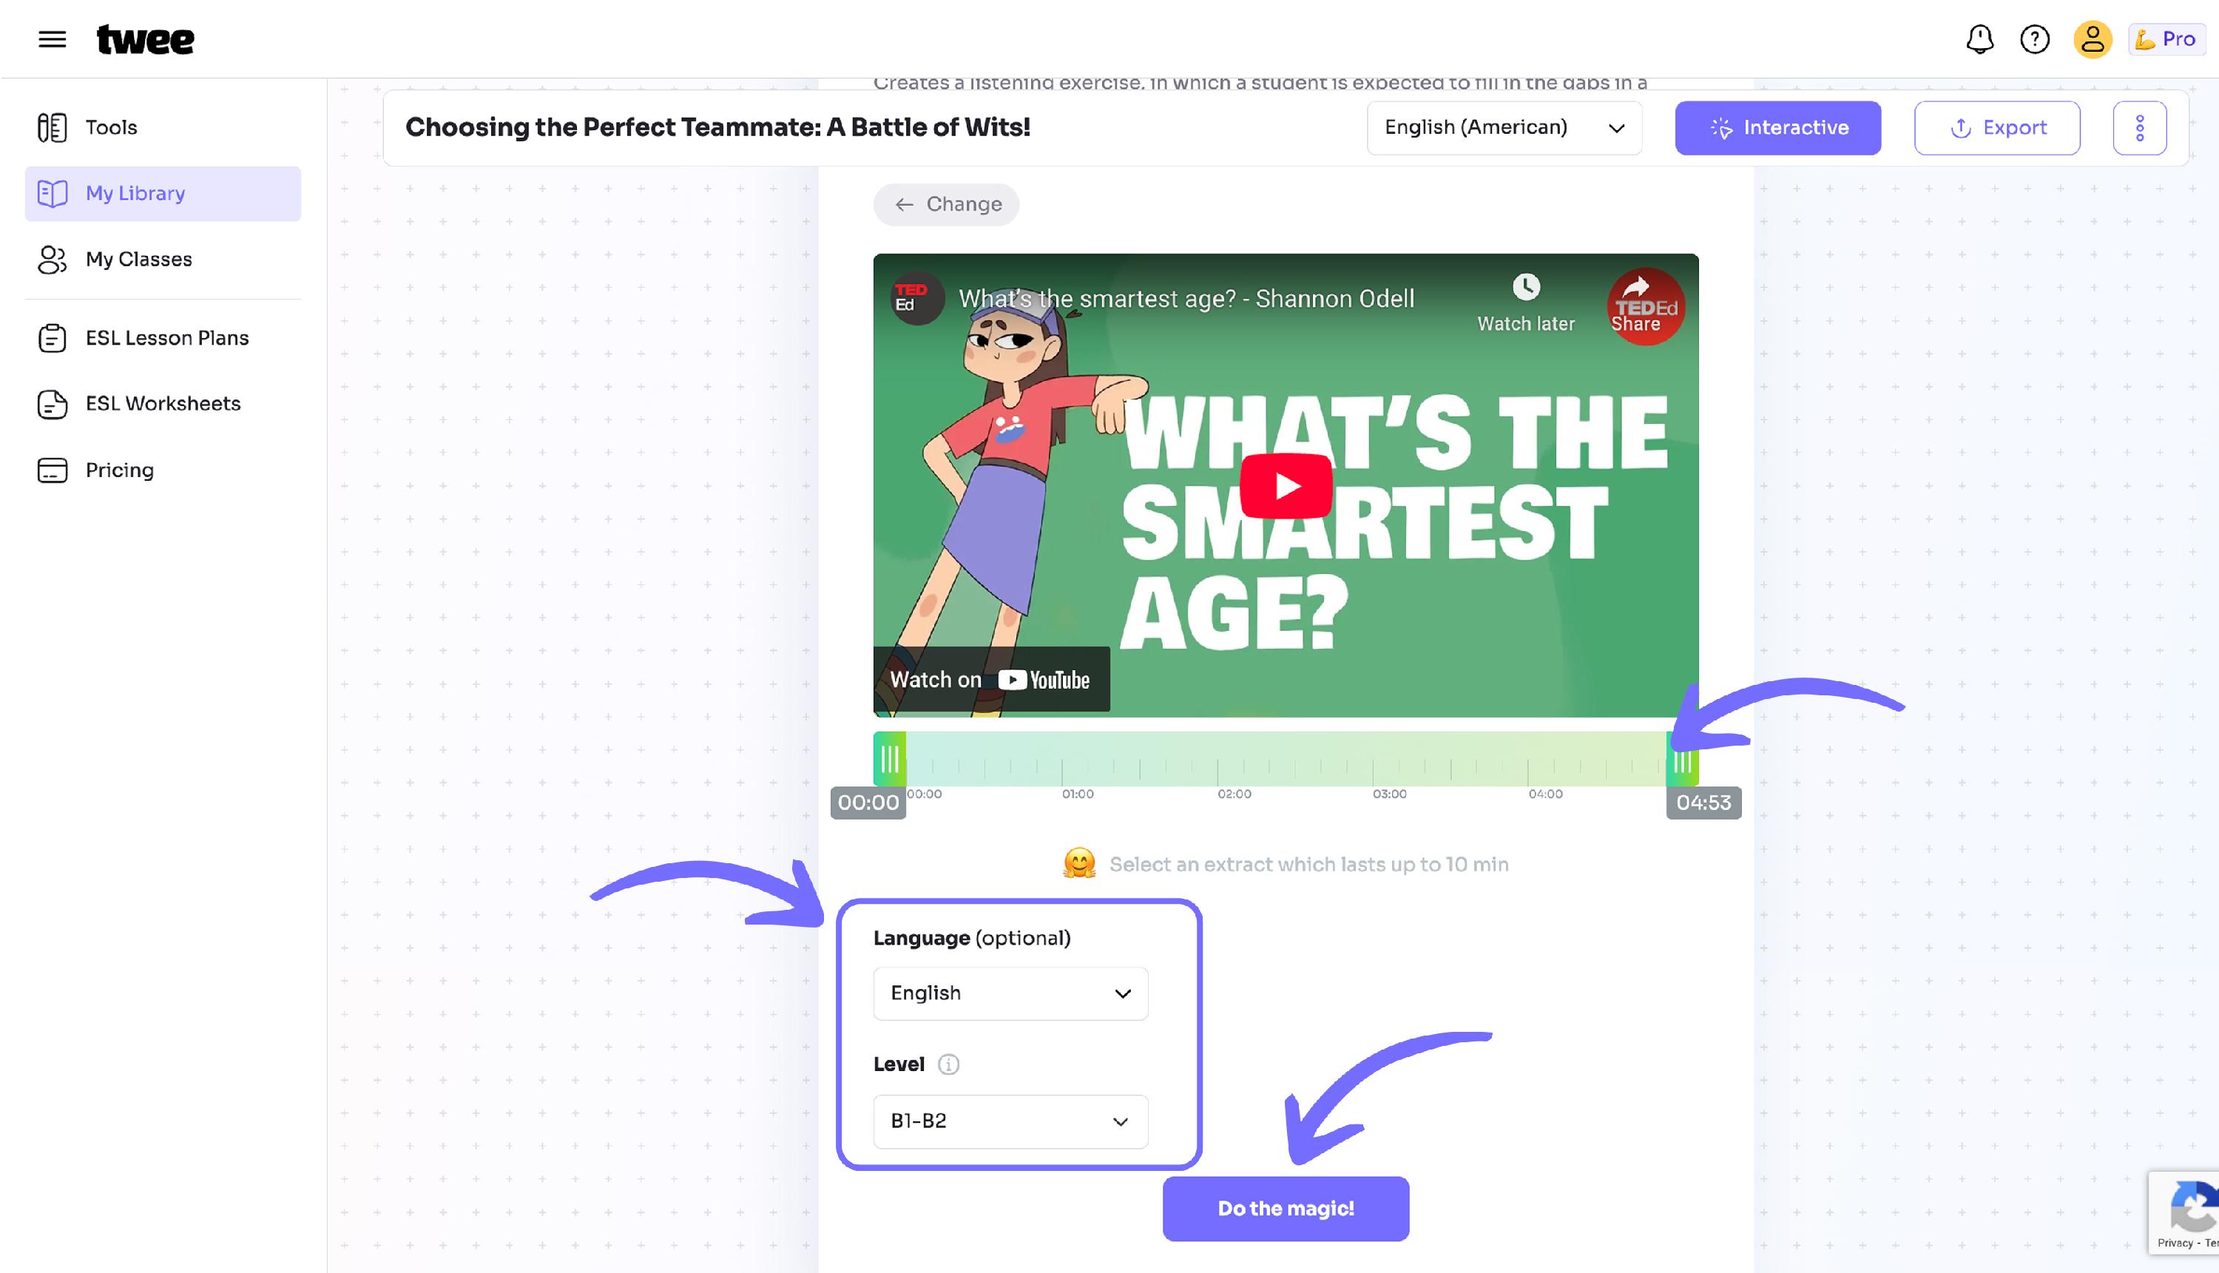Click the TED-Ed channel logo
2219x1273 pixels.
pyautogui.click(x=916, y=298)
